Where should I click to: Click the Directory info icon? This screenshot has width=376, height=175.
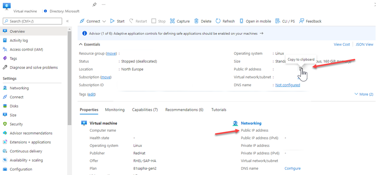click(x=46, y=11)
